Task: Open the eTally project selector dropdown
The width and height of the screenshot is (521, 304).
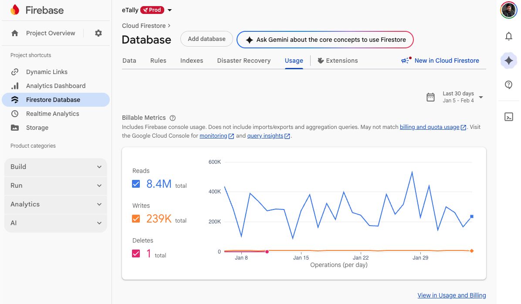Action: click(169, 10)
